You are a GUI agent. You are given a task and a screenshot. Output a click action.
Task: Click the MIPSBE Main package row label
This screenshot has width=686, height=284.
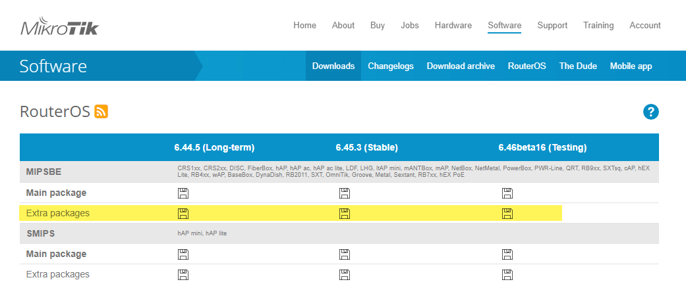56,193
